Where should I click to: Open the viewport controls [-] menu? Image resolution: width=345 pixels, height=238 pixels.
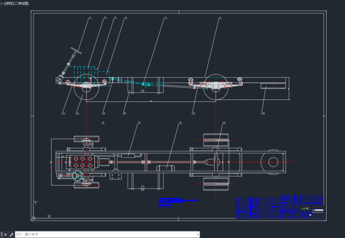[x=3, y=3]
